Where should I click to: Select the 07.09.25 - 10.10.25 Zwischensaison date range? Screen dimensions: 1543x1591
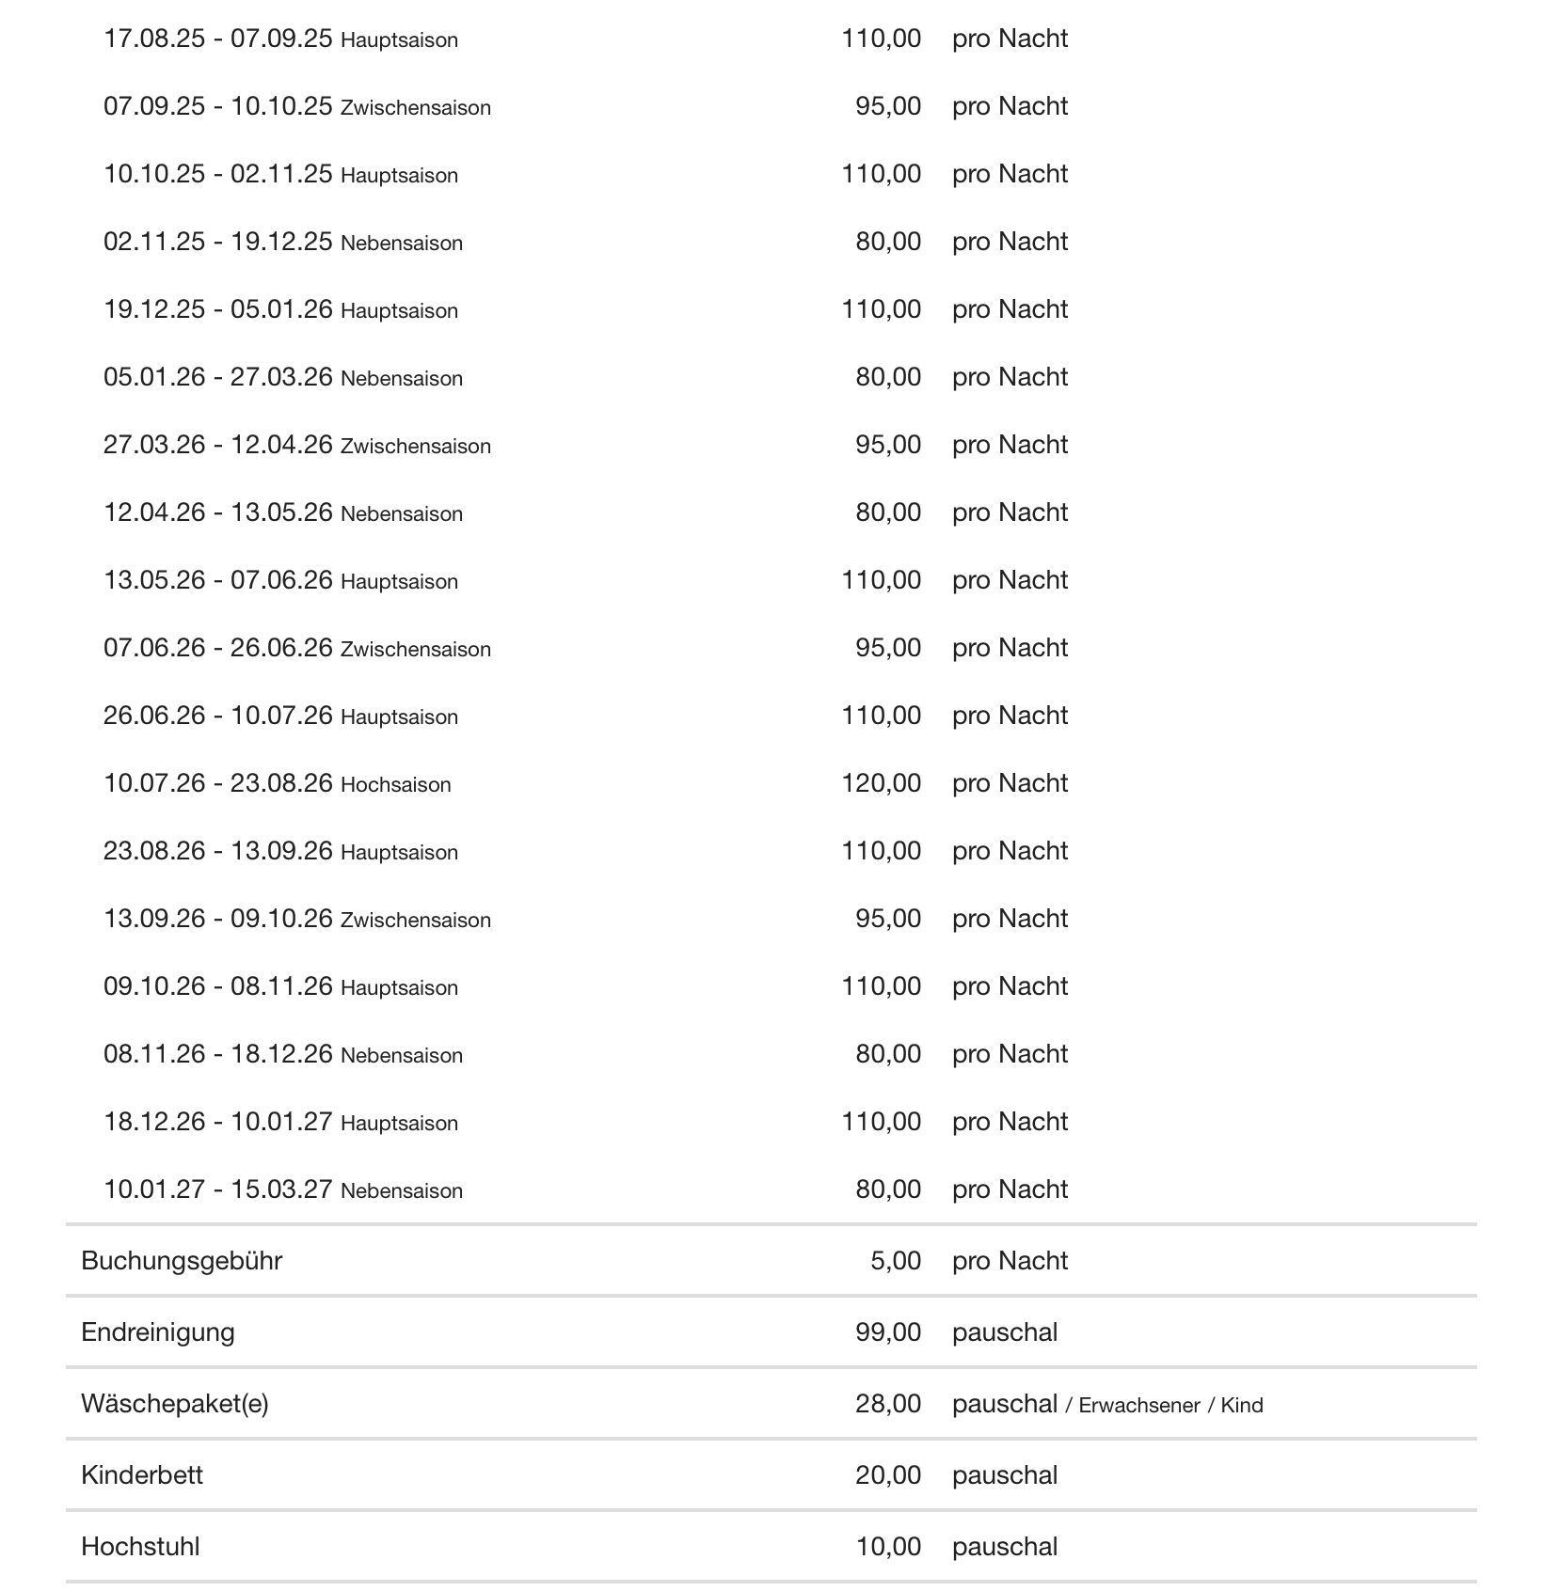[296, 106]
